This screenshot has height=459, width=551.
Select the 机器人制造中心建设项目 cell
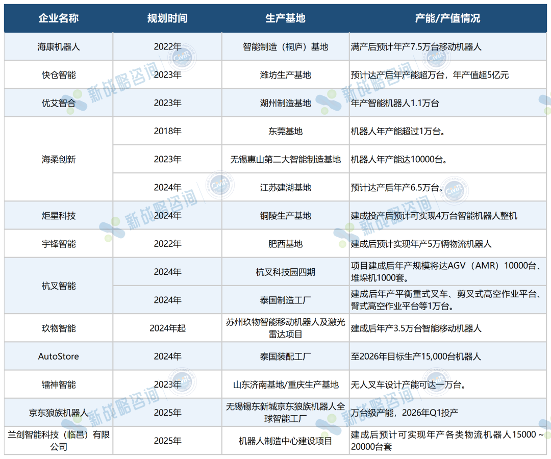pos(285,441)
